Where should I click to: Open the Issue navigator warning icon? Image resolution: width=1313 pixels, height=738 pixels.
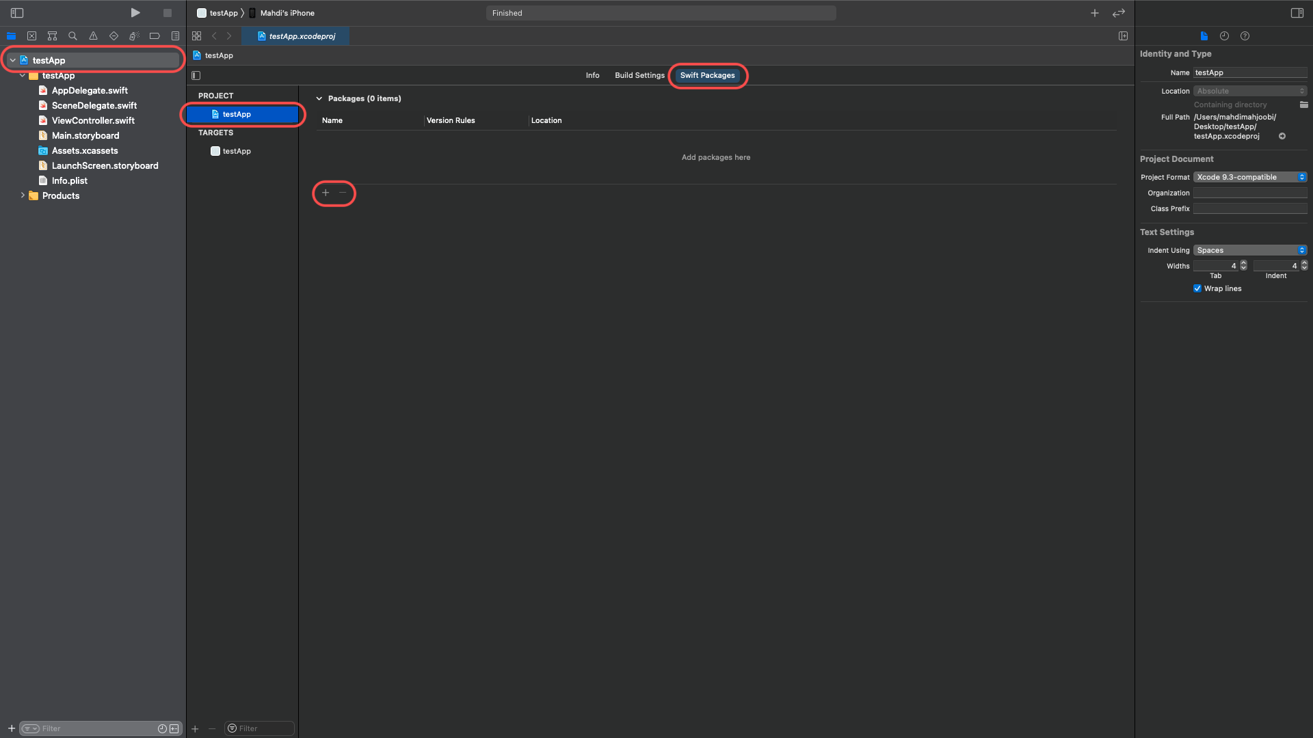pyautogui.click(x=93, y=36)
